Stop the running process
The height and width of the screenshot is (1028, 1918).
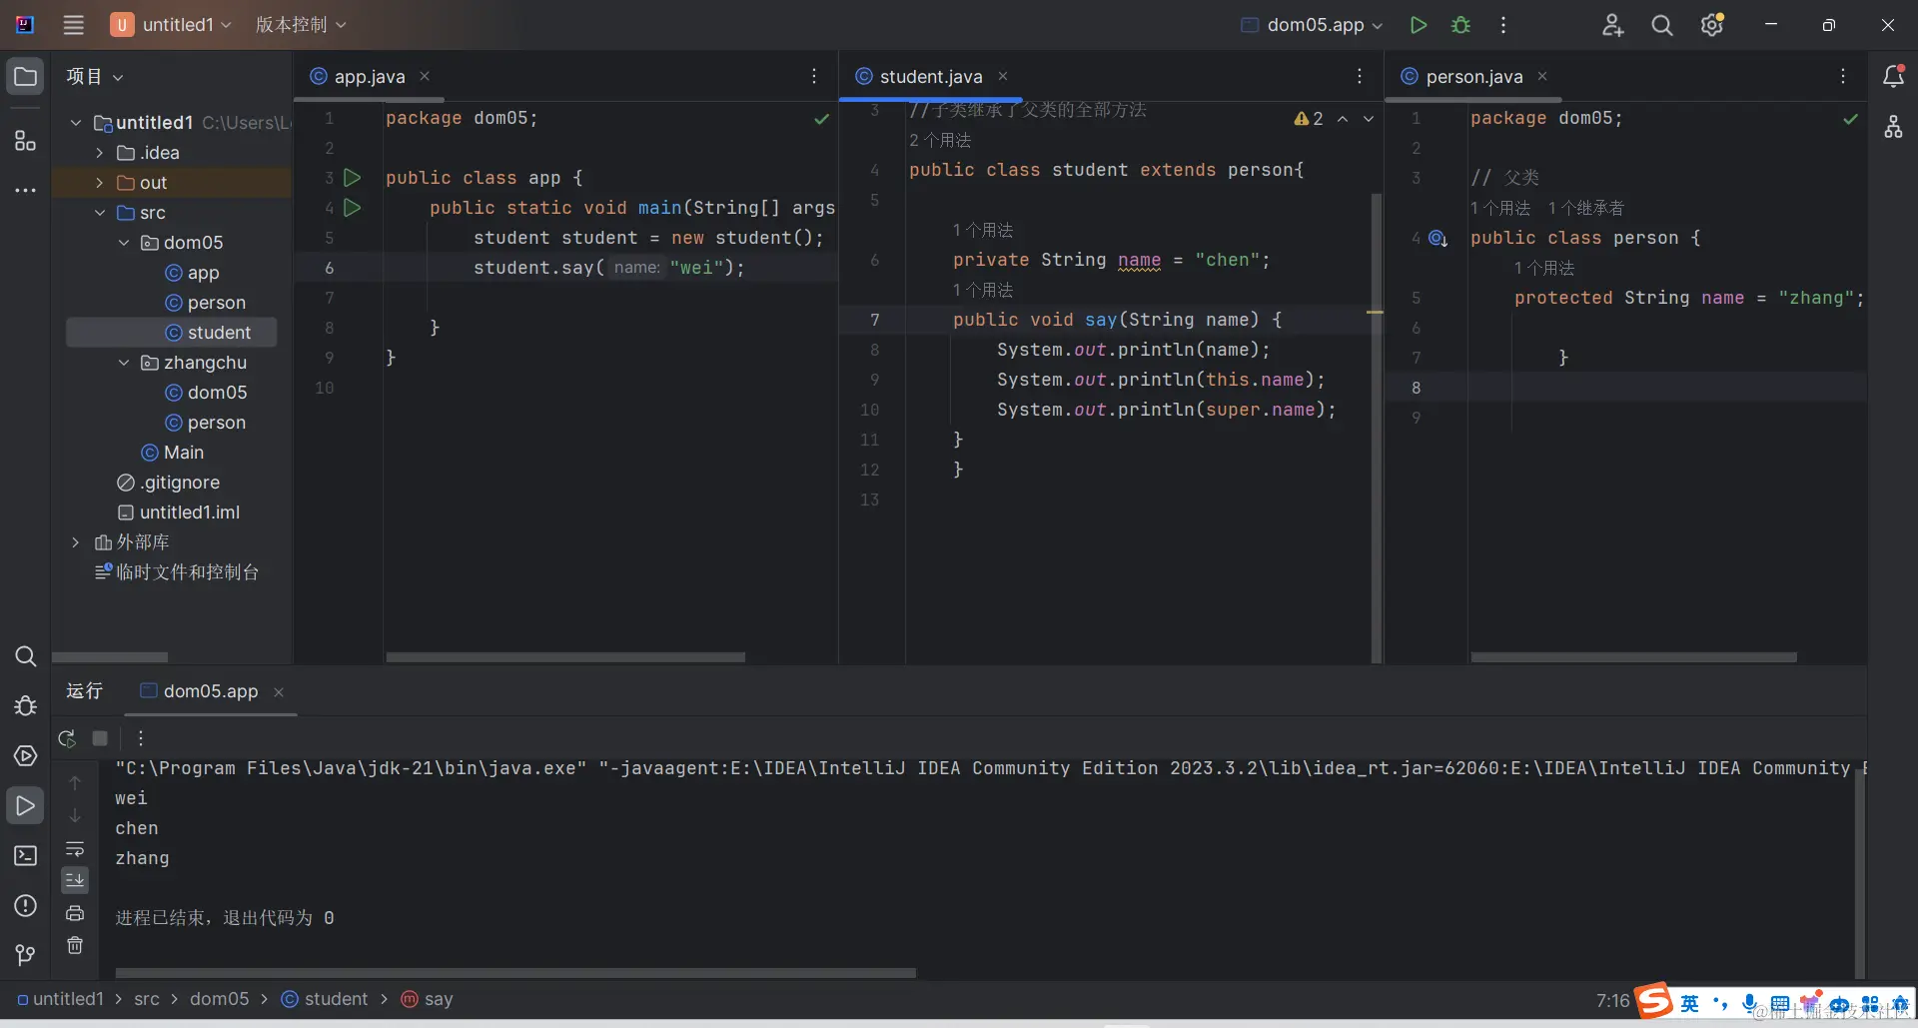point(100,738)
